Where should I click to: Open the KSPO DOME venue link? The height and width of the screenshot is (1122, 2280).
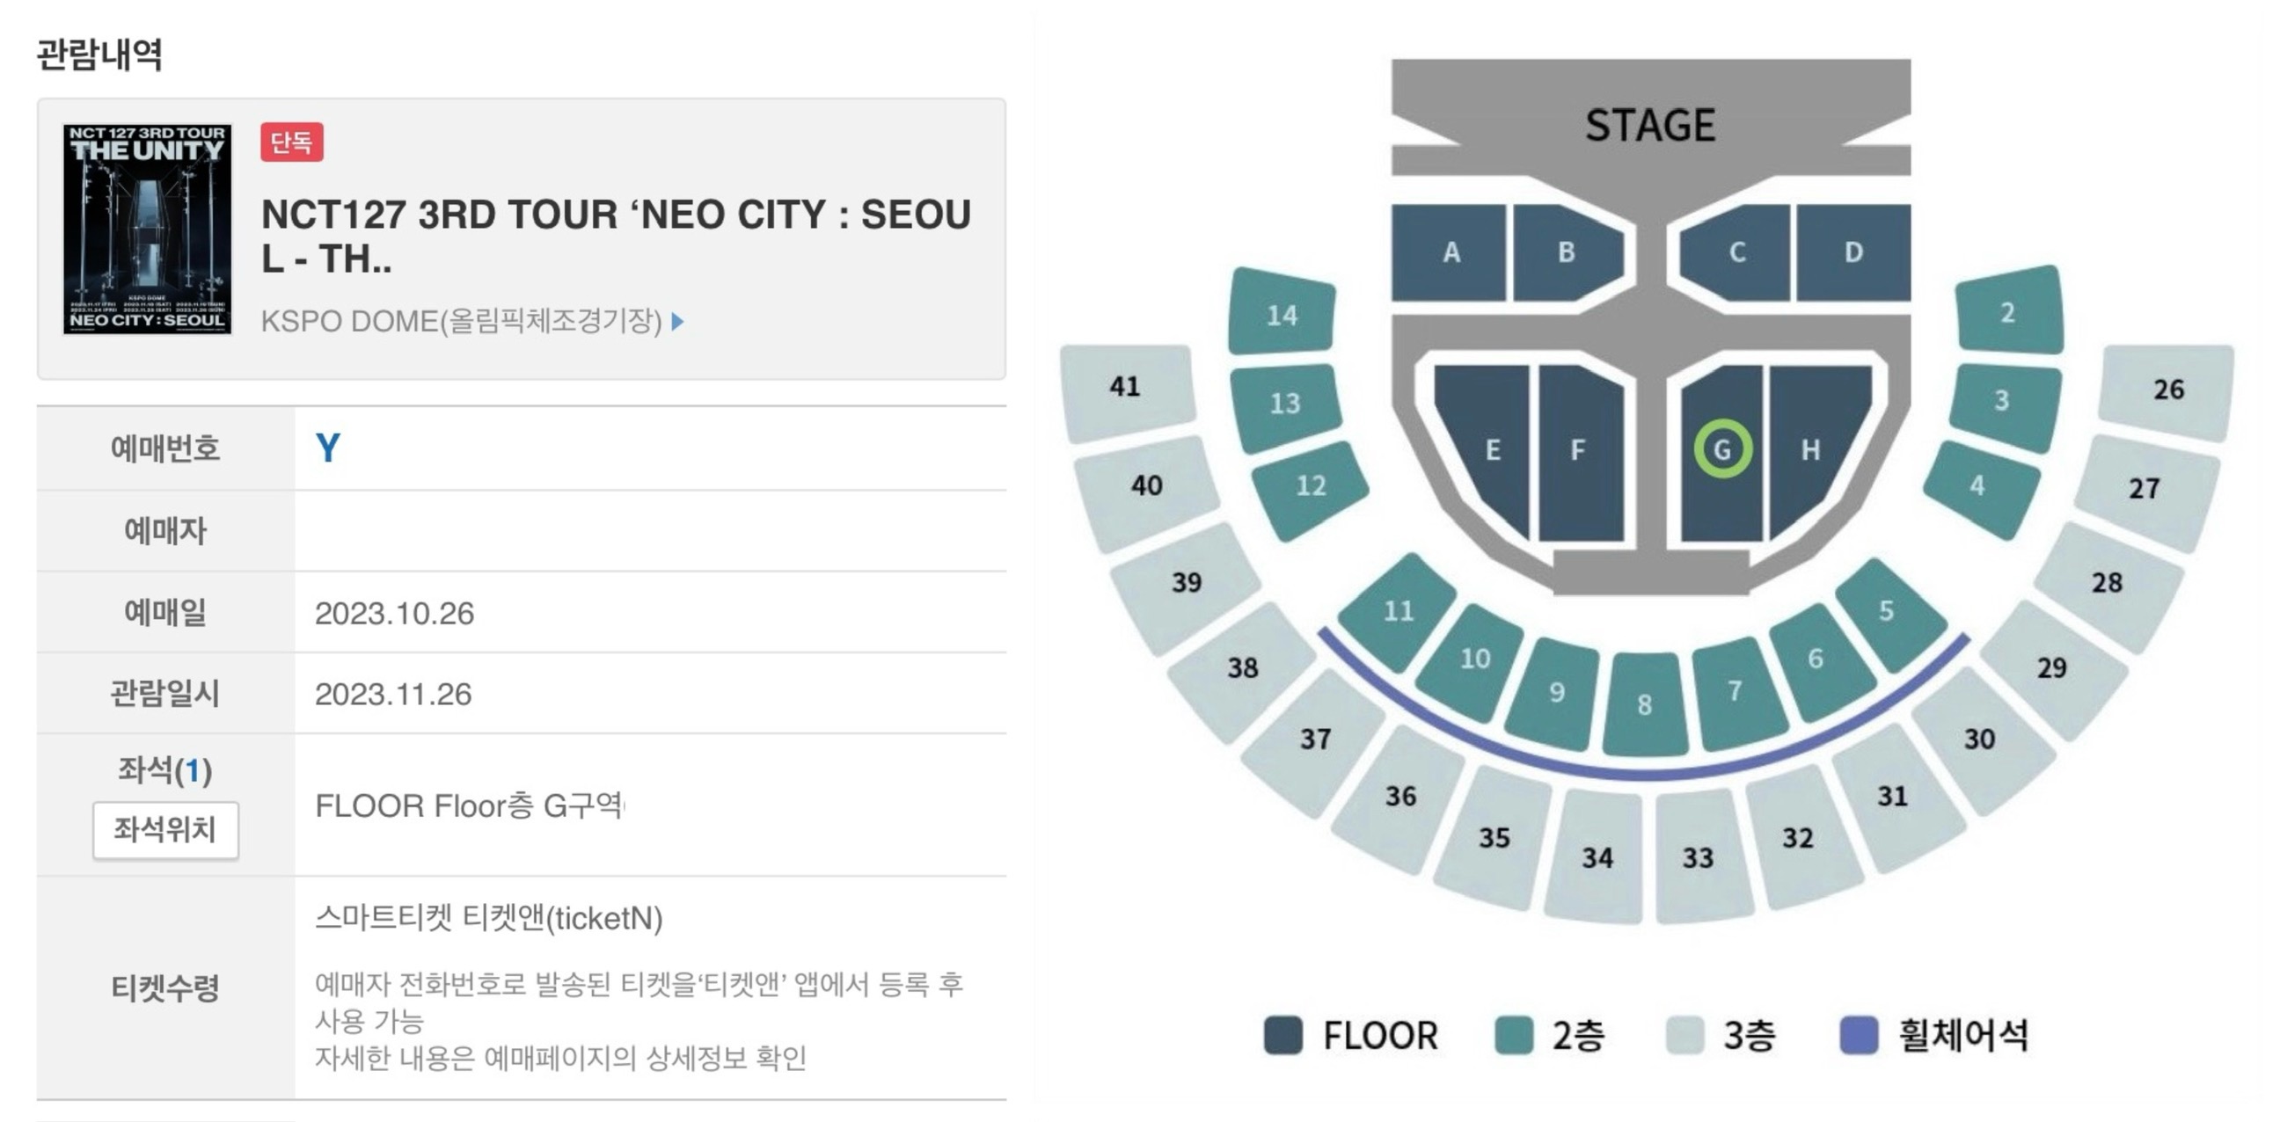coord(461,320)
